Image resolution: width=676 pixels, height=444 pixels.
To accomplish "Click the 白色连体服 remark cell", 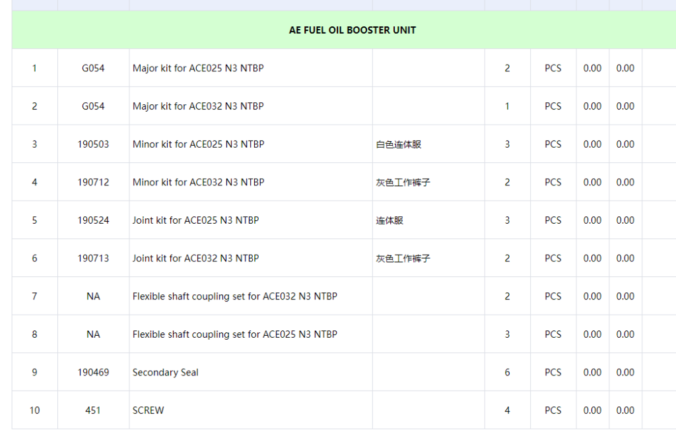I will (399, 144).
